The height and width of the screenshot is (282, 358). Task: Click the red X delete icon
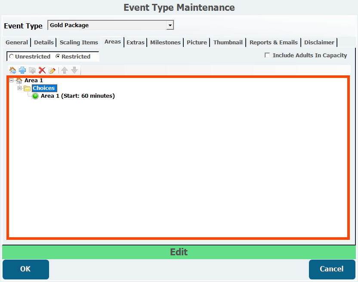[42, 70]
